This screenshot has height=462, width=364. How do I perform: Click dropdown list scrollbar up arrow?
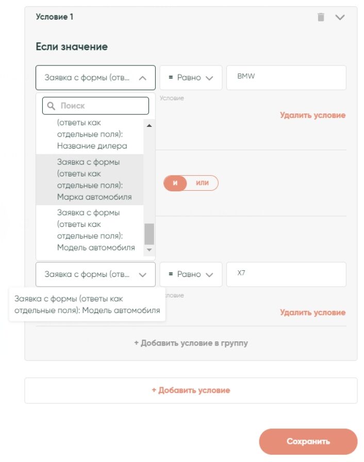[x=149, y=125]
